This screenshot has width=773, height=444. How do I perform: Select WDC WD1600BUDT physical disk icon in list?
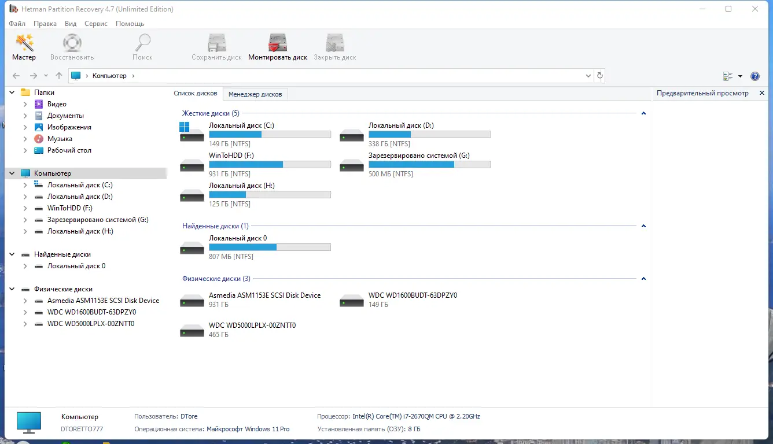pos(352,301)
